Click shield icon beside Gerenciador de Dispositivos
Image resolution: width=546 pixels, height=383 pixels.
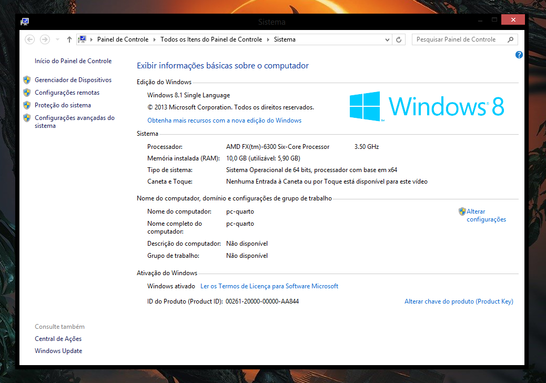coord(27,80)
